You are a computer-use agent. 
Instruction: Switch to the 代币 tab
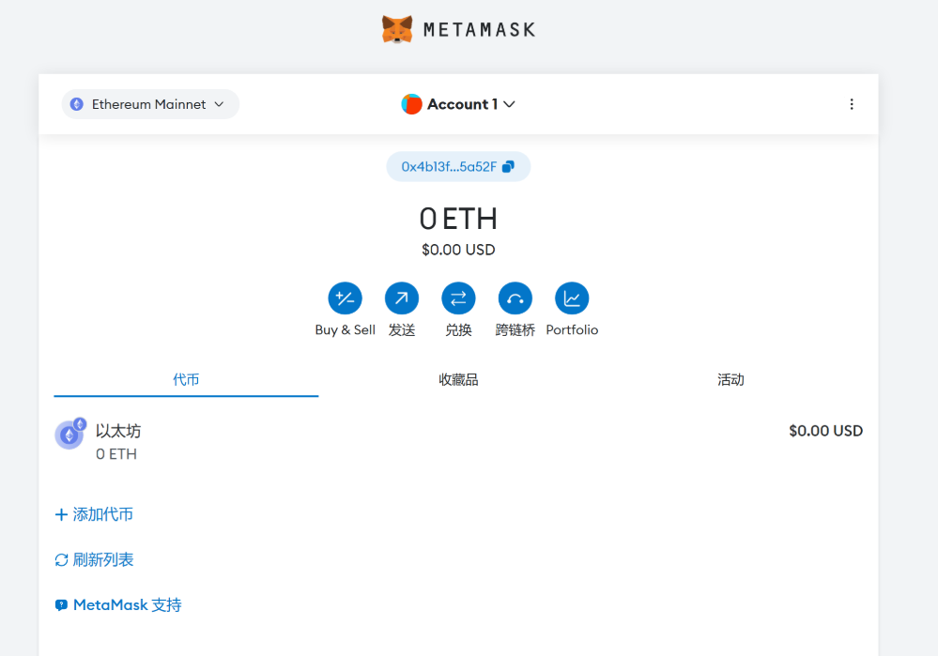(186, 380)
